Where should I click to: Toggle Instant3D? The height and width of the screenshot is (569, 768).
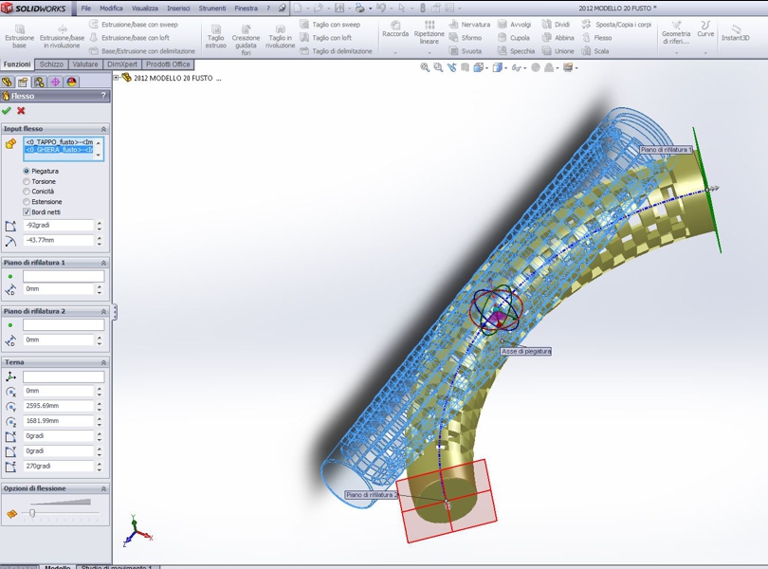point(735,33)
